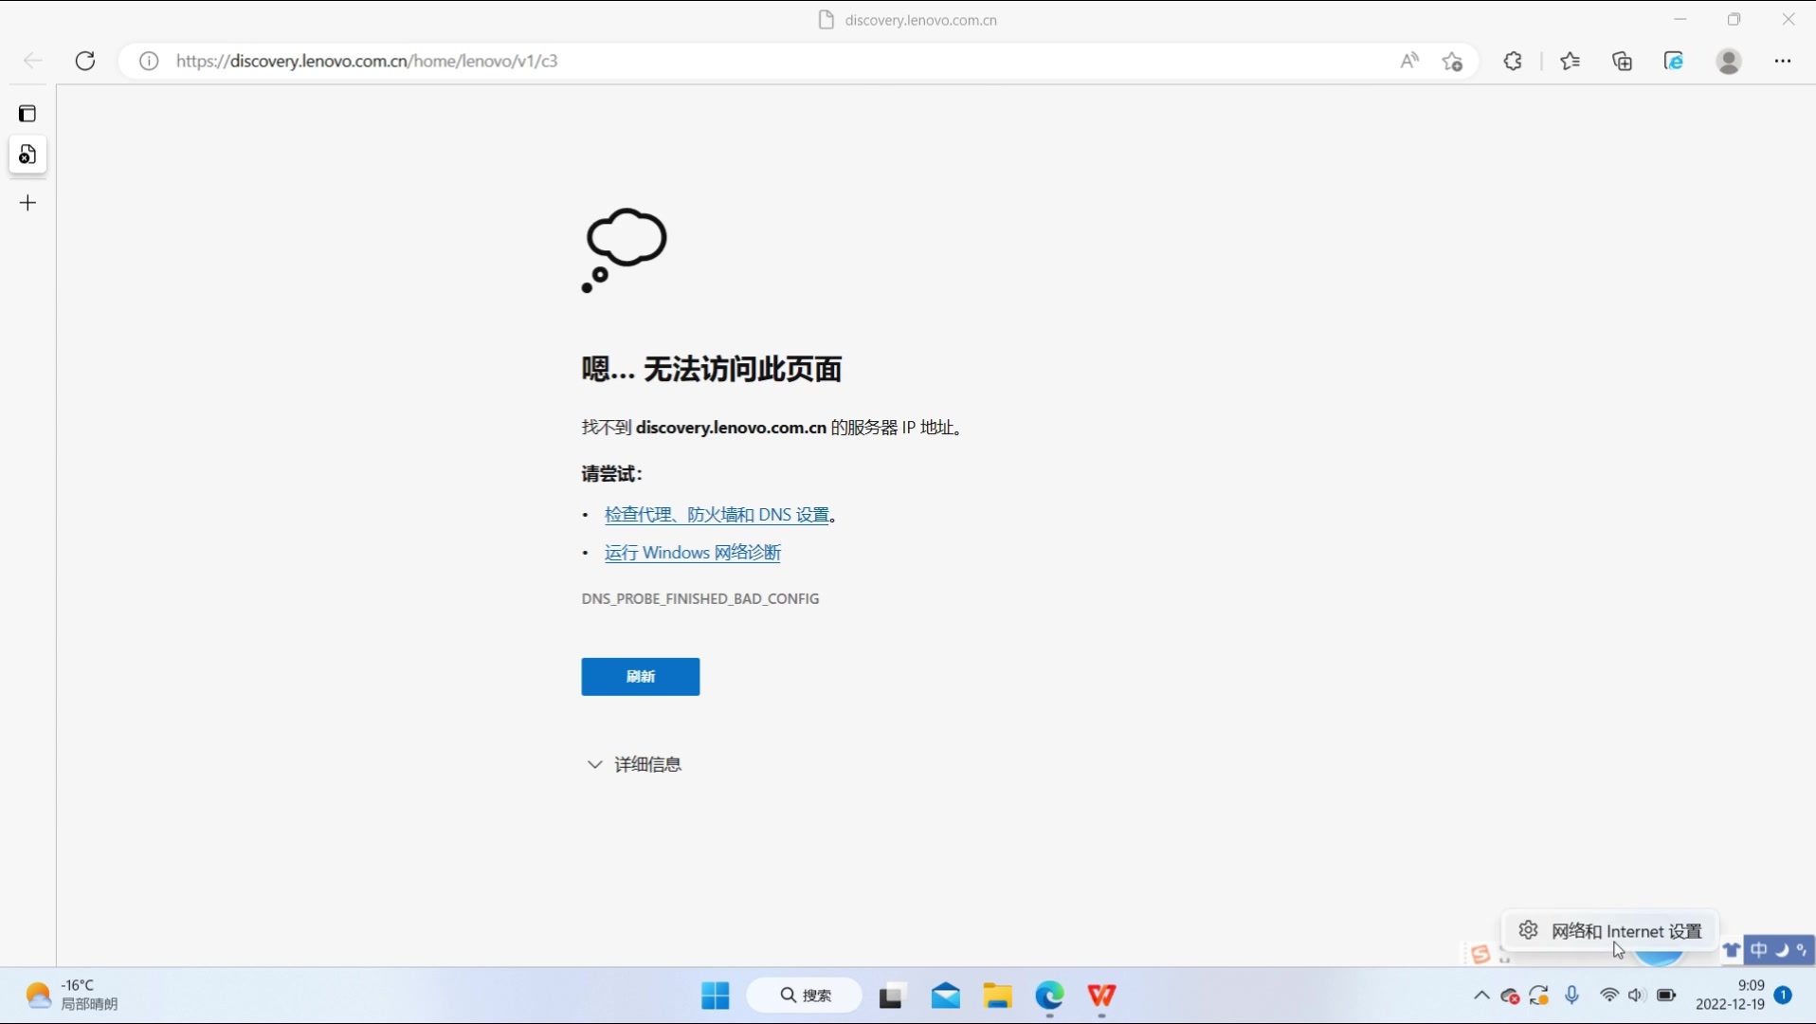1816x1024 pixels.
Task: Open the browser settings ellipsis menu
Action: pos(1782,61)
